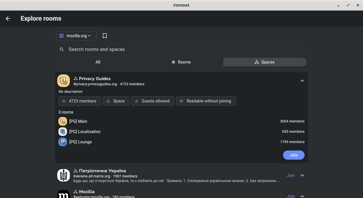This screenshot has width=363, height=198.
Task: Click the 3 rooms label
Action: [66, 112]
